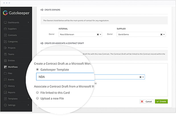Open the Projects sidebar icon
Image resolution: width=176 pixels, height=116 pixels.
pyautogui.click(x=5, y=48)
